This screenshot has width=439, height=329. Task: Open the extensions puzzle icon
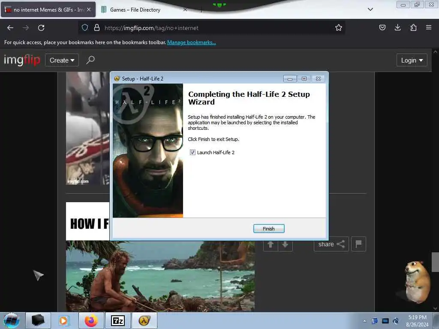tap(413, 27)
